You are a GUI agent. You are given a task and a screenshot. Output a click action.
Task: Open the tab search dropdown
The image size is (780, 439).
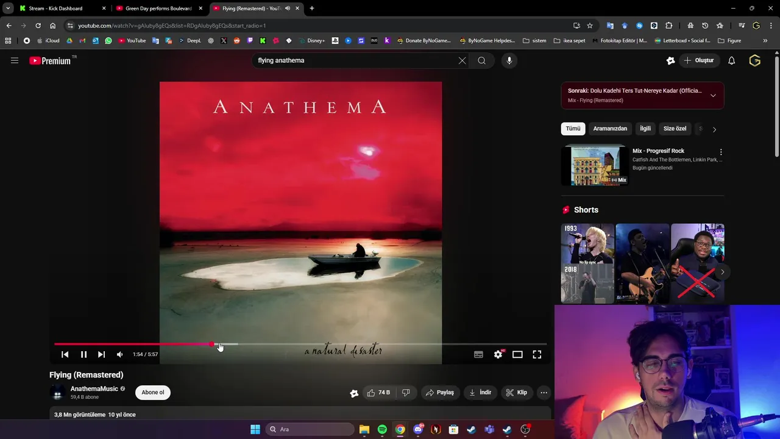click(7, 9)
